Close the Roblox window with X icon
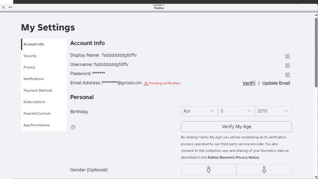Screen dimensions: 318x179 coord(3,7)
